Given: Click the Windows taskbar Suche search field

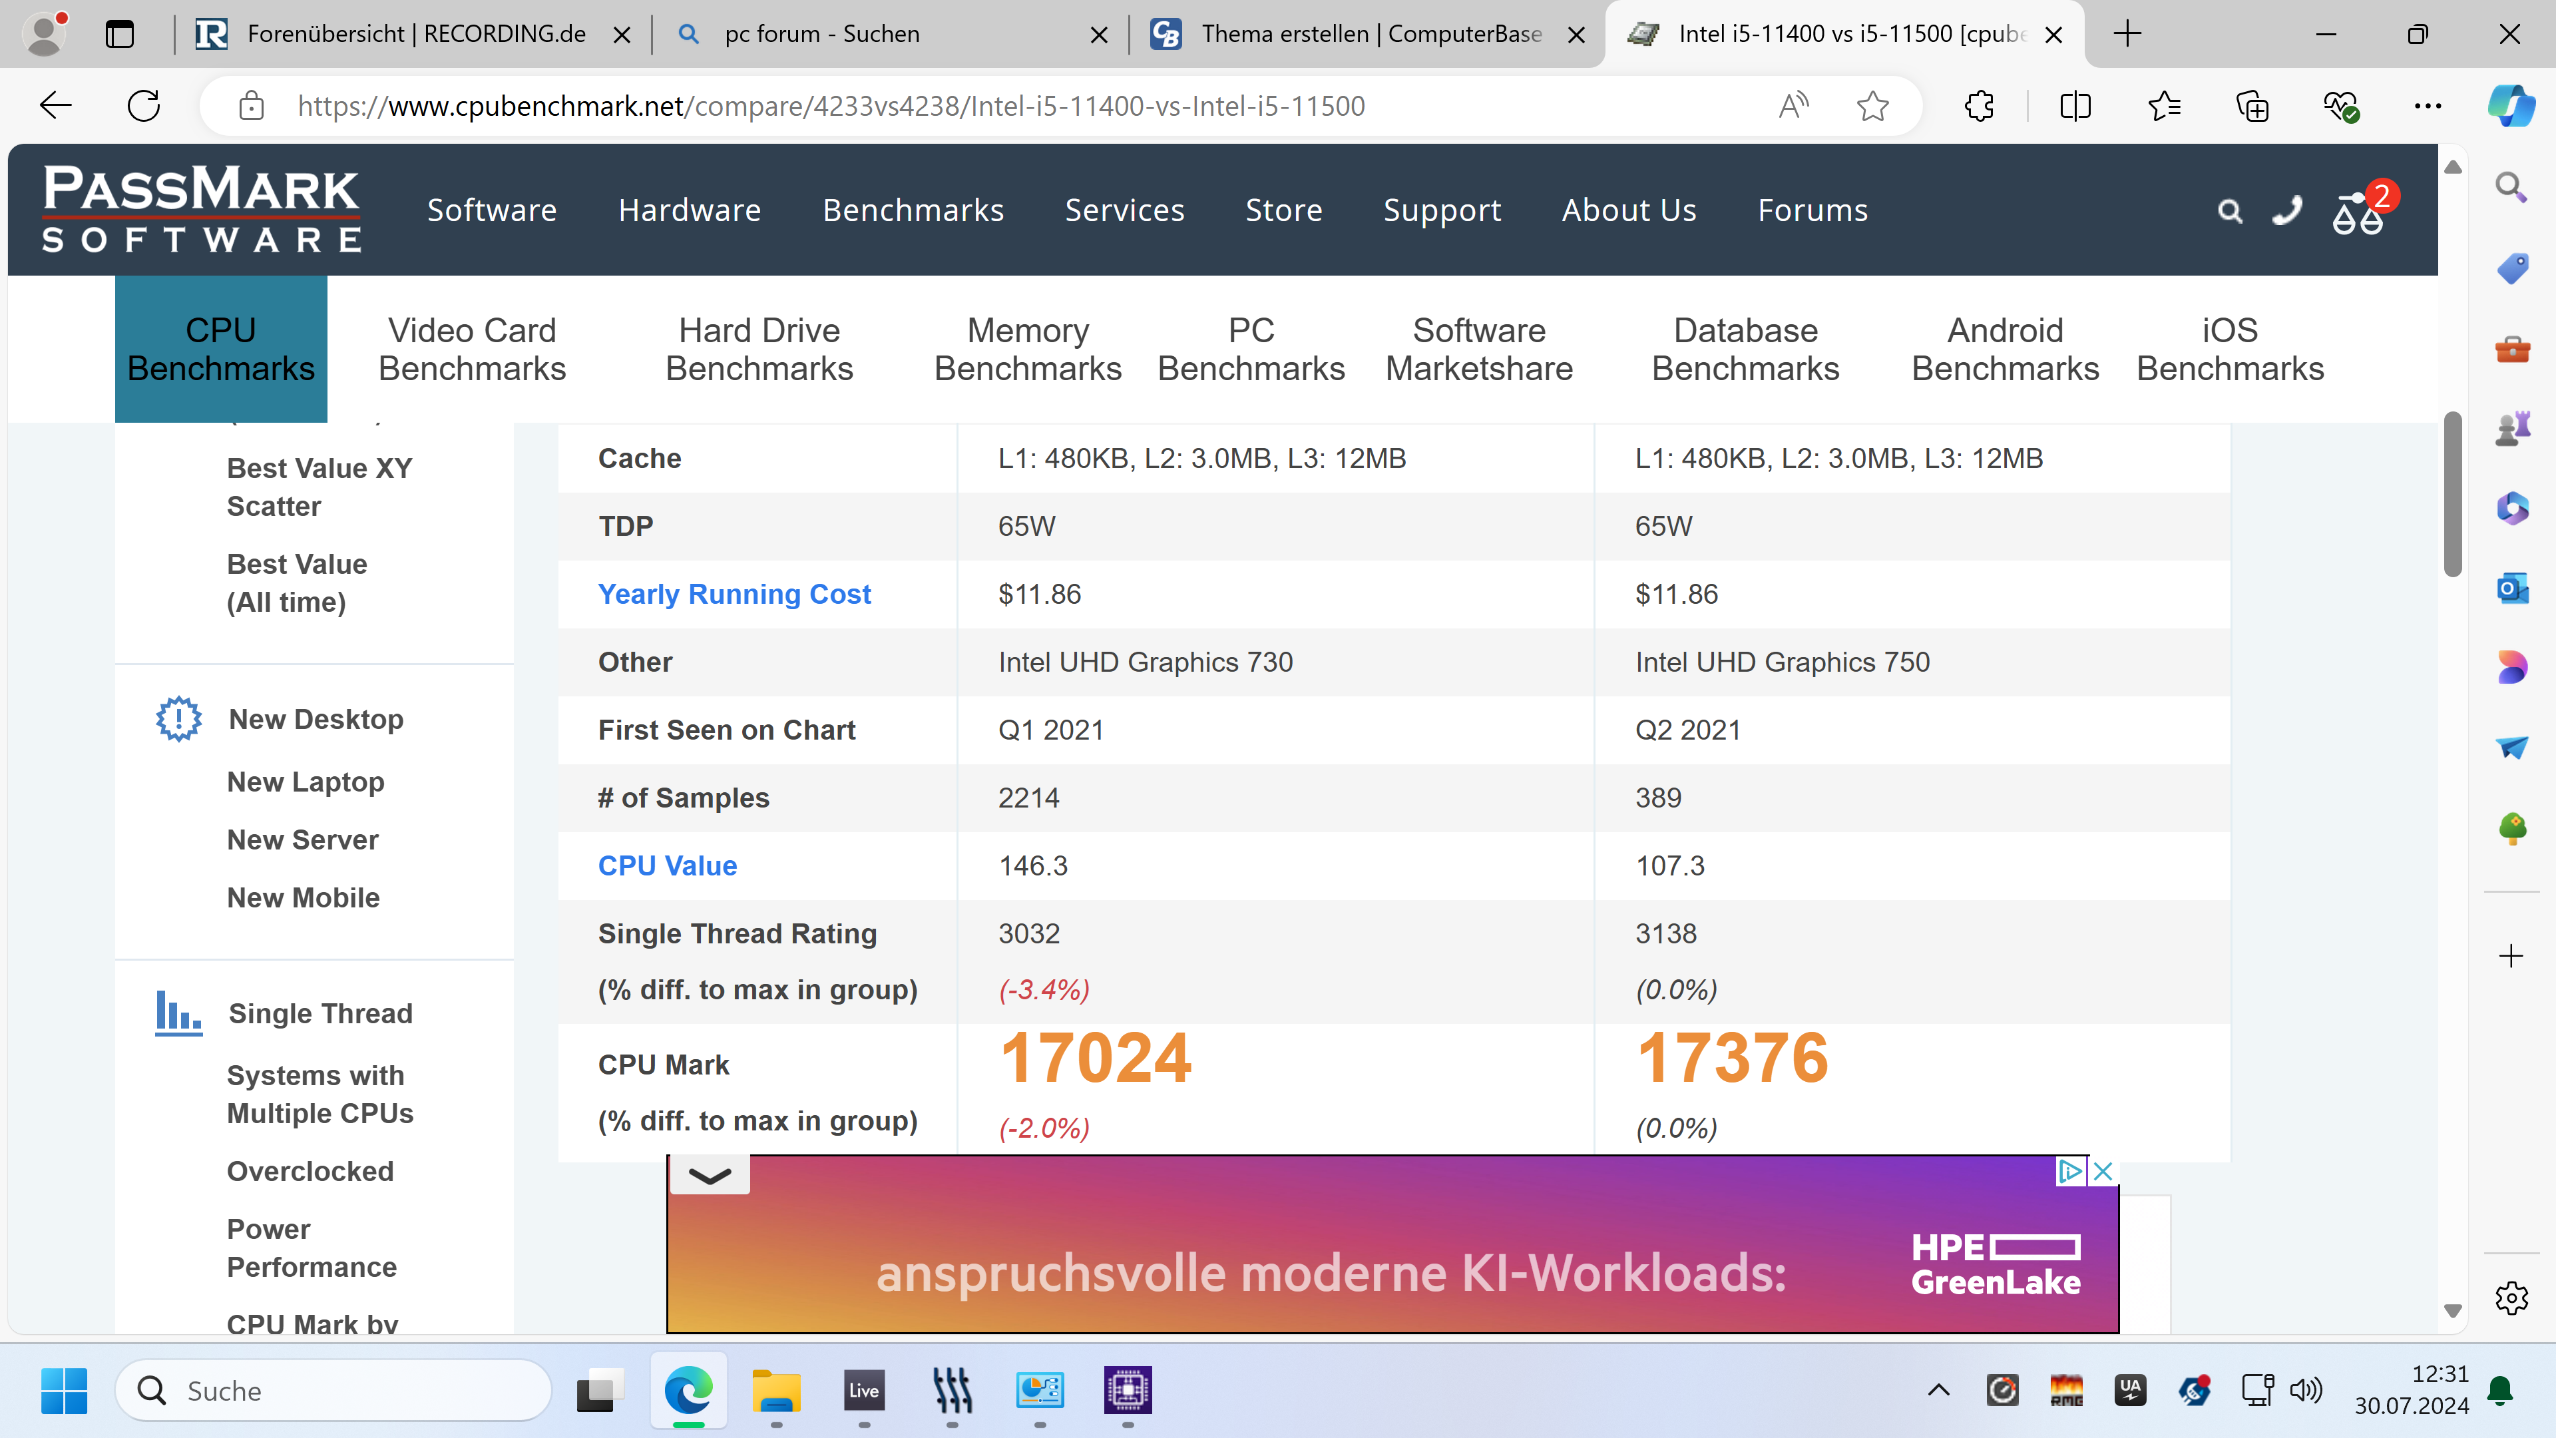Looking at the screenshot, I should [x=332, y=1390].
